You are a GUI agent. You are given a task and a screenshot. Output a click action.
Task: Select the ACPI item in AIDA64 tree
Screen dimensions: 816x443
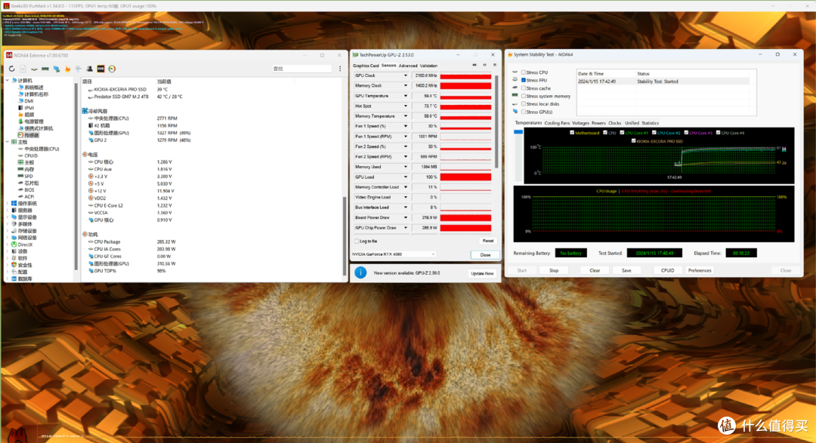click(x=26, y=196)
